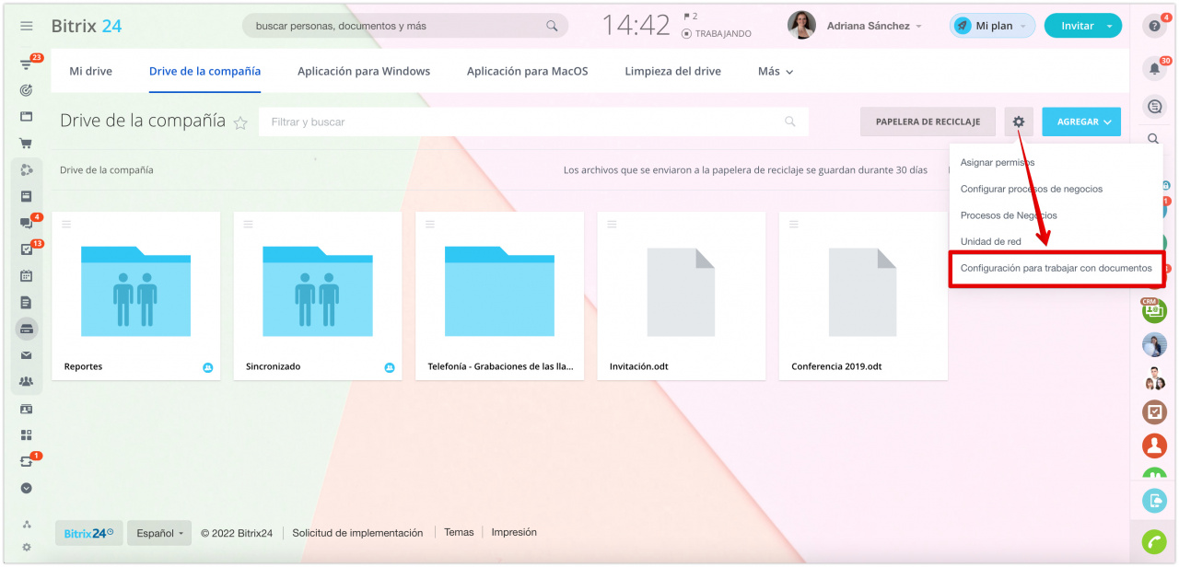Open the Aplicación para MacOS tab
Screen dimensions: 1179x567
pyautogui.click(x=527, y=71)
